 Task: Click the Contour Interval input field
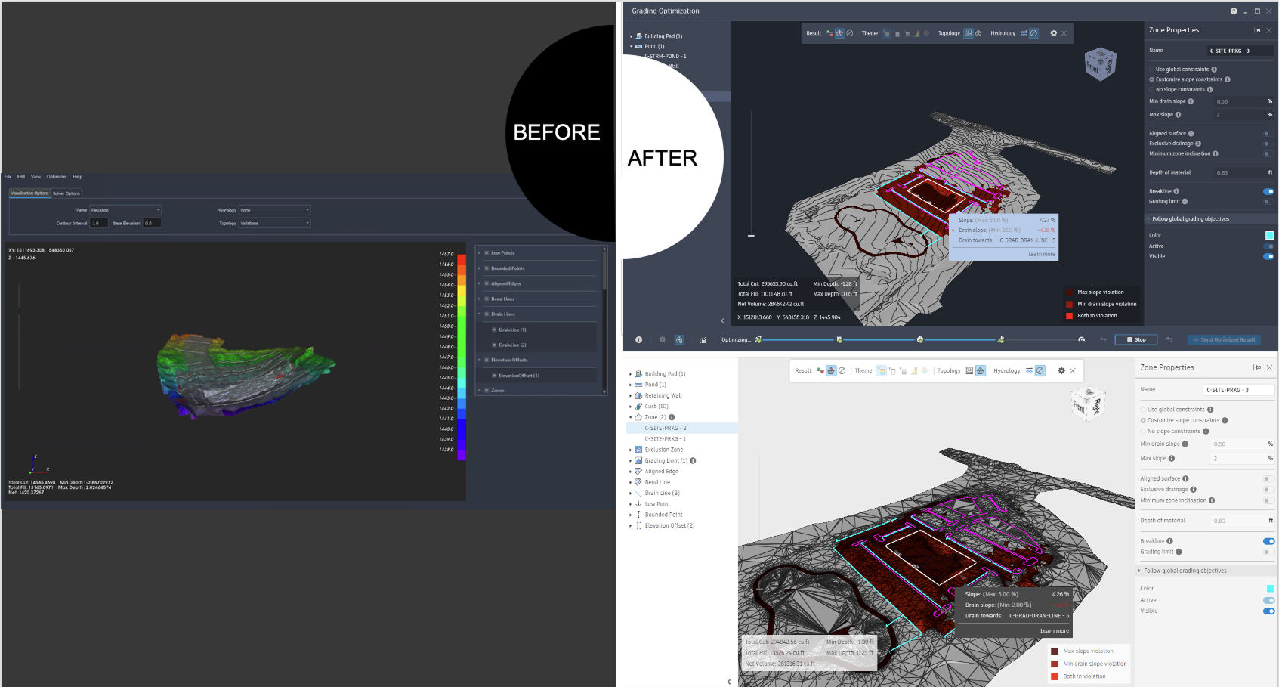tap(99, 223)
